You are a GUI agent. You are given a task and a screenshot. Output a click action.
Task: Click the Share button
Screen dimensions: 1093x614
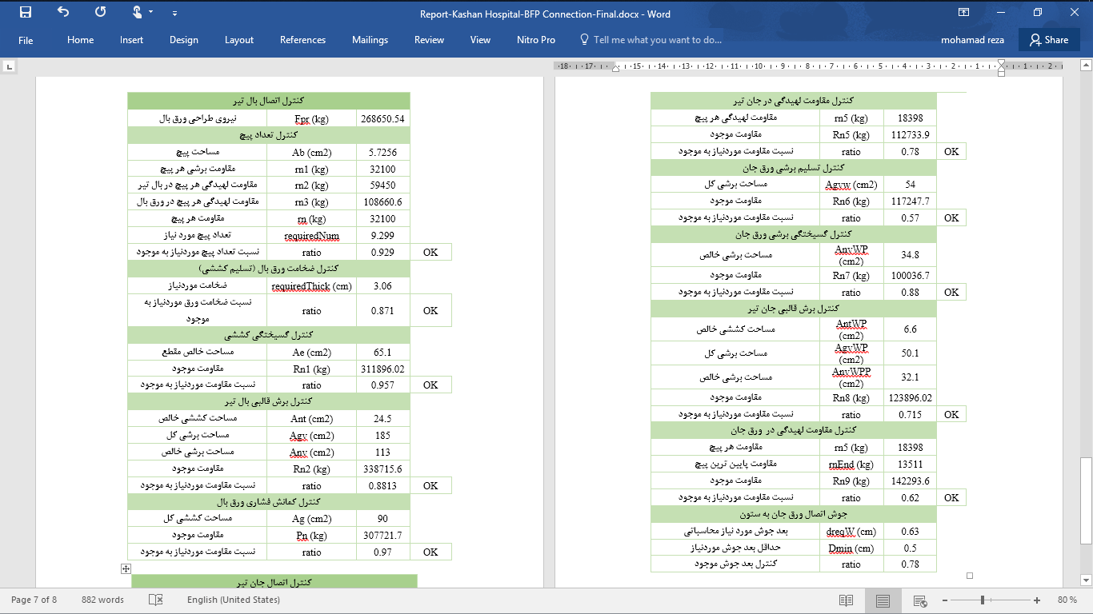click(x=1048, y=40)
